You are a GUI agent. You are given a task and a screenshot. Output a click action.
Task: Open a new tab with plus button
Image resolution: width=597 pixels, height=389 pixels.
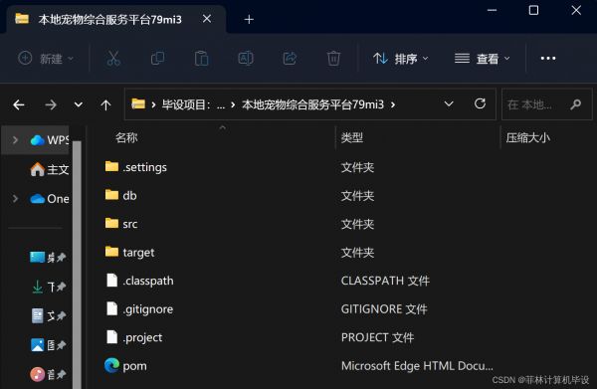[x=249, y=20]
